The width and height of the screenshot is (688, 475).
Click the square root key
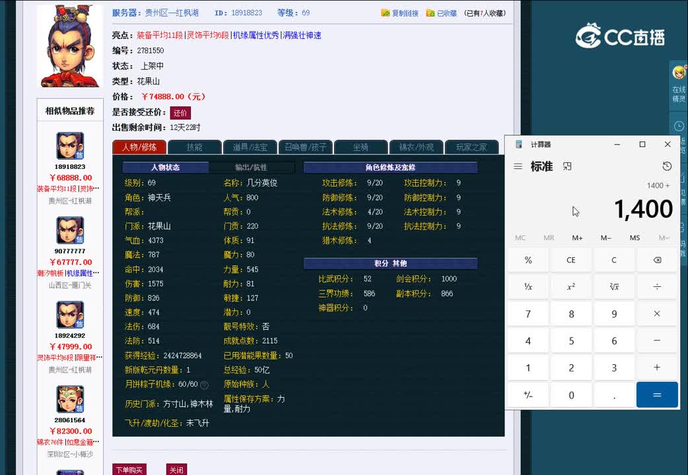coord(614,287)
